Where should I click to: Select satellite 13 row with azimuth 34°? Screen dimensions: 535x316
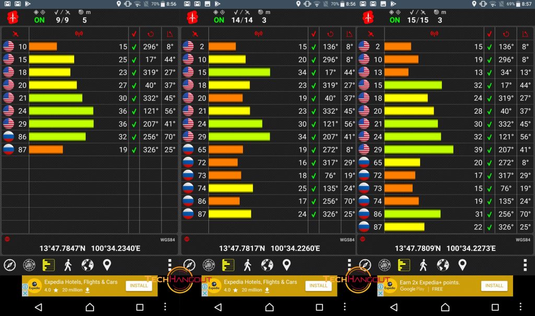pos(445,72)
